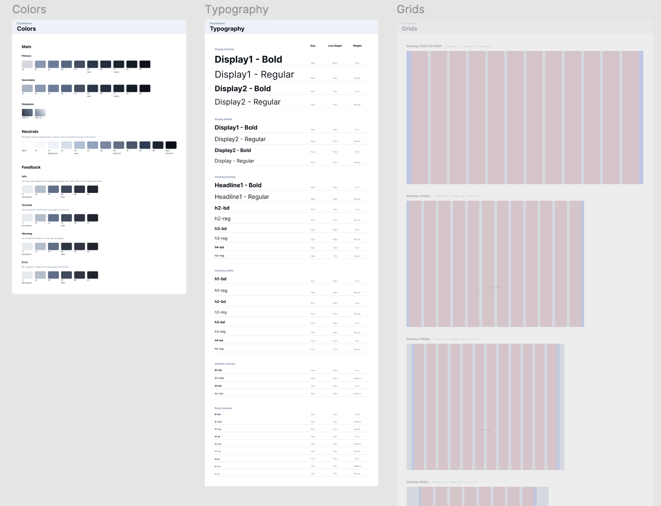
Task: Select the Info Background color swatch
Action: pos(27,189)
